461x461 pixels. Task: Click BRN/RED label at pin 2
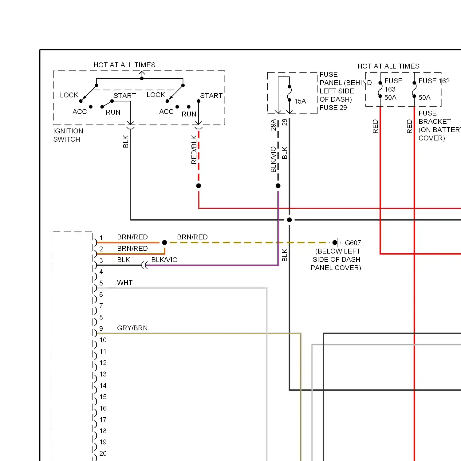pos(132,248)
